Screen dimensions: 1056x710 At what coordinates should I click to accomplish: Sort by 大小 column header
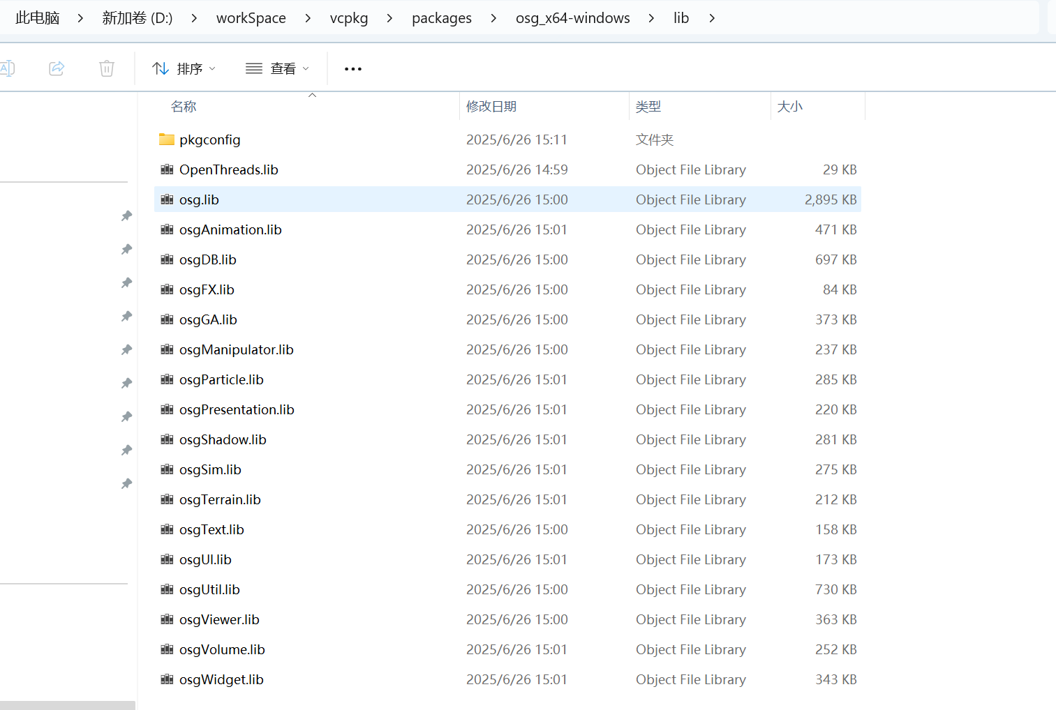(x=790, y=106)
